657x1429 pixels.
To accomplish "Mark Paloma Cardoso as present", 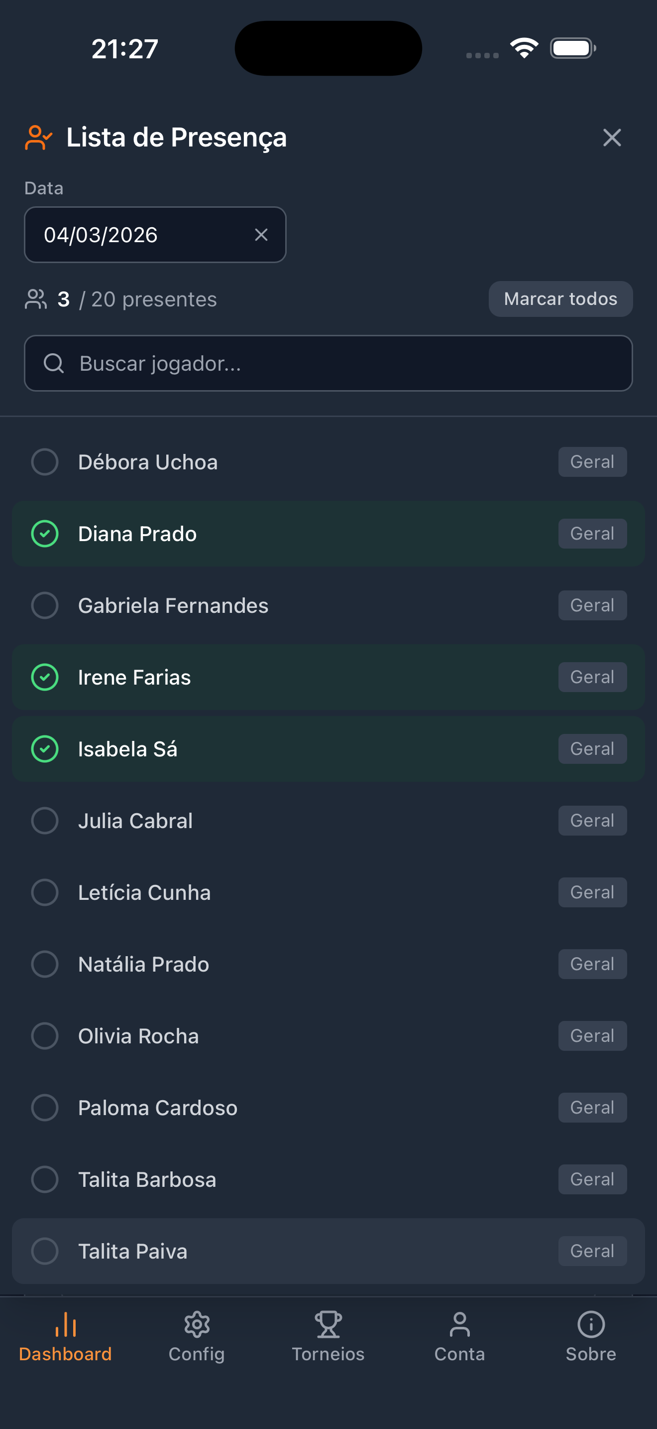I will pos(45,1108).
